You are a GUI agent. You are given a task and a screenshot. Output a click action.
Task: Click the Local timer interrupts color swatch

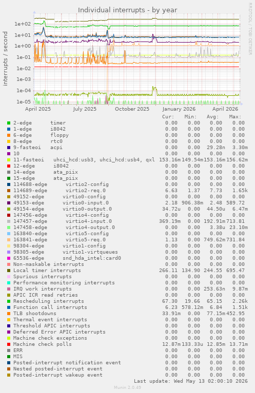click(9, 271)
